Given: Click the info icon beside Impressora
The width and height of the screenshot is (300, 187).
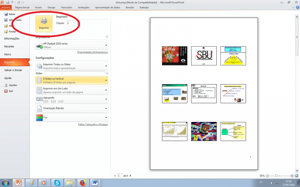Looking at the screenshot, I should tap(107, 37).
